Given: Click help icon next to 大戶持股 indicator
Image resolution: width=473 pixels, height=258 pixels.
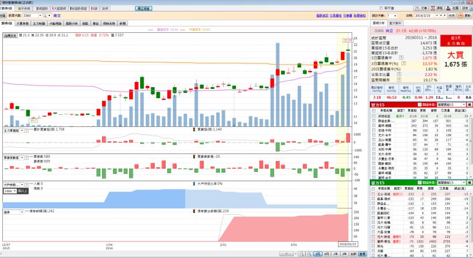Looking at the screenshot, I should pyautogui.click(x=26, y=184).
